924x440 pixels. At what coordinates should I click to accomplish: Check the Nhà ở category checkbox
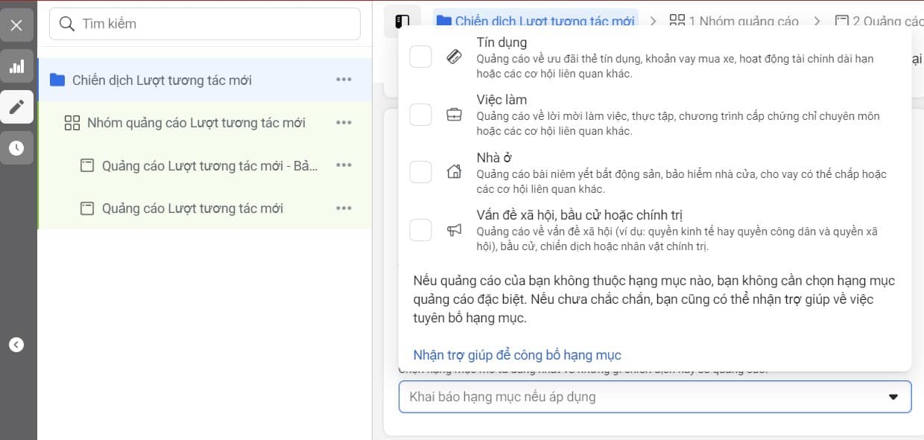421,172
